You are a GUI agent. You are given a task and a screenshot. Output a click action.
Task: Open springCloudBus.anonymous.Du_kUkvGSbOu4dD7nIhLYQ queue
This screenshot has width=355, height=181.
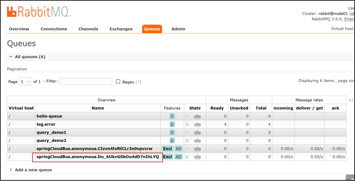(97, 157)
